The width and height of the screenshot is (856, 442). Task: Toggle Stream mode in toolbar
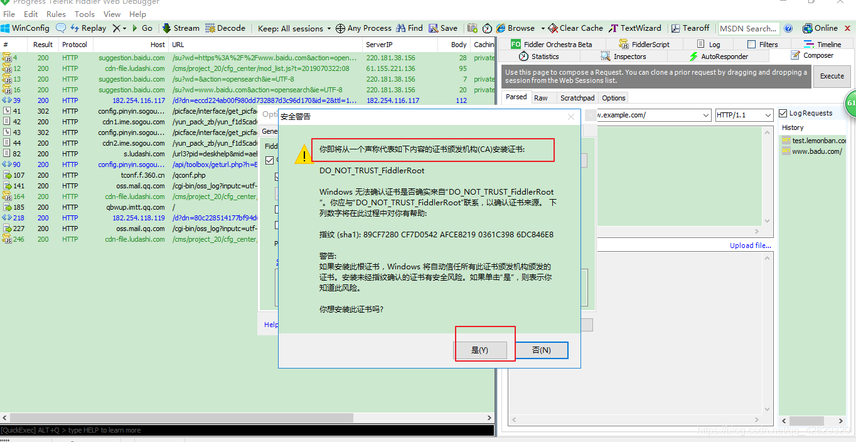point(181,28)
